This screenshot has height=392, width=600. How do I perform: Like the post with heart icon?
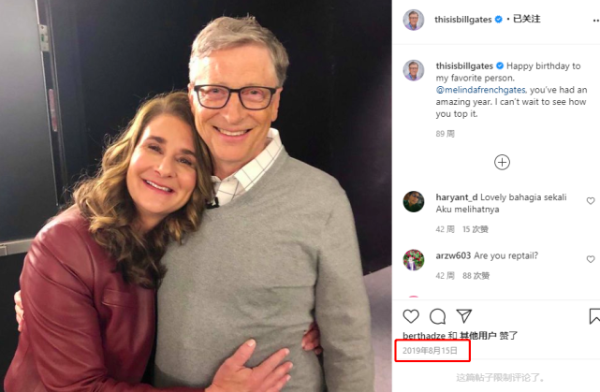tap(411, 316)
